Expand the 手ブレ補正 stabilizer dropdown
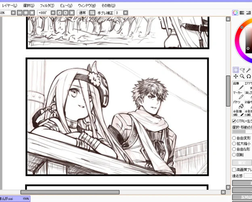The width and height of the screenshot is (252, 202). pyautogui.click(x=126, y=13)
